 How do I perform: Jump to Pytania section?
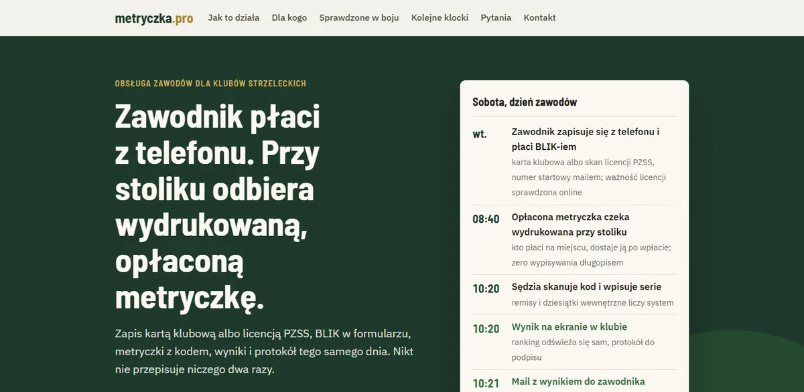click(x=496, y=18)
